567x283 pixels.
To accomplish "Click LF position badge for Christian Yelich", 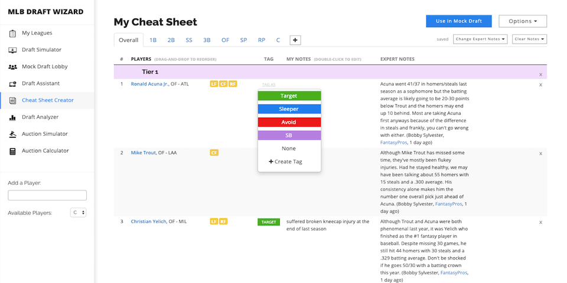I will coord(214,222).
